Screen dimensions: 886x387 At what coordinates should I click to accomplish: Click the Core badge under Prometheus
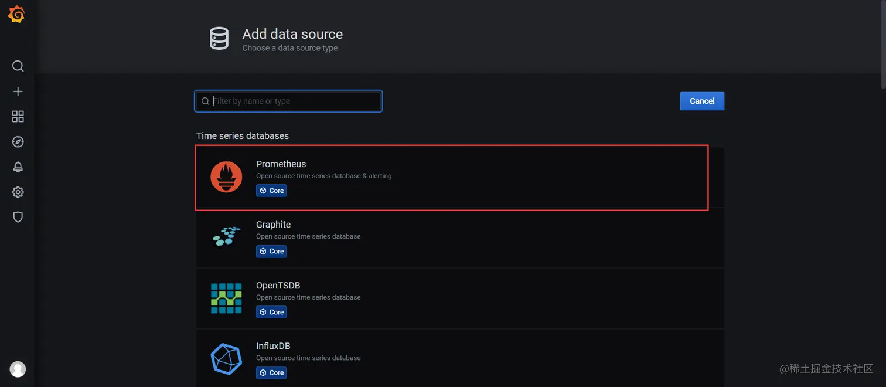(271, 191)
